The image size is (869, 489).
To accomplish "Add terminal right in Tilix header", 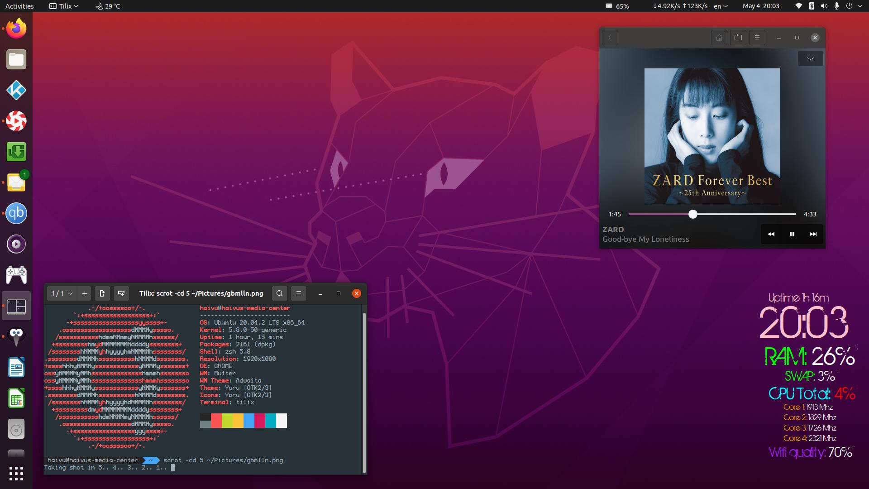I will 102,293.
